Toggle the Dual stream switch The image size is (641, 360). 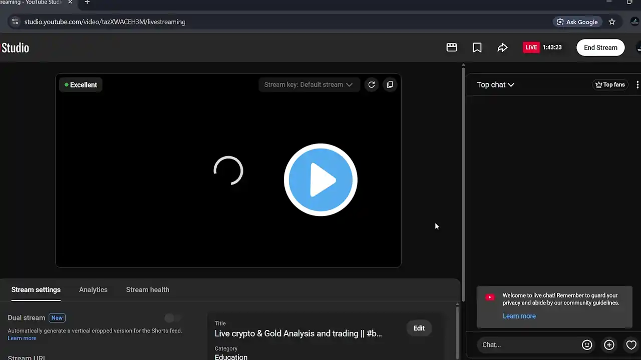(173, 318)
